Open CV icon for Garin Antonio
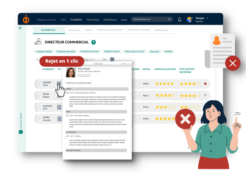 pos(59,119)
